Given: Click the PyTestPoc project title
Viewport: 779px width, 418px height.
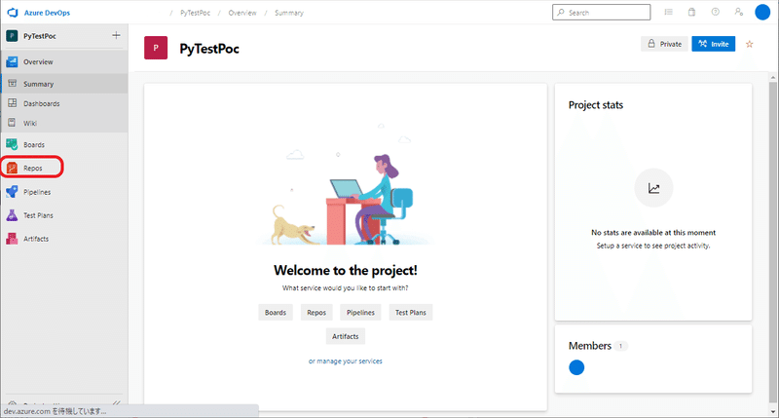Looking at the screenshot, I should [209, 49].
